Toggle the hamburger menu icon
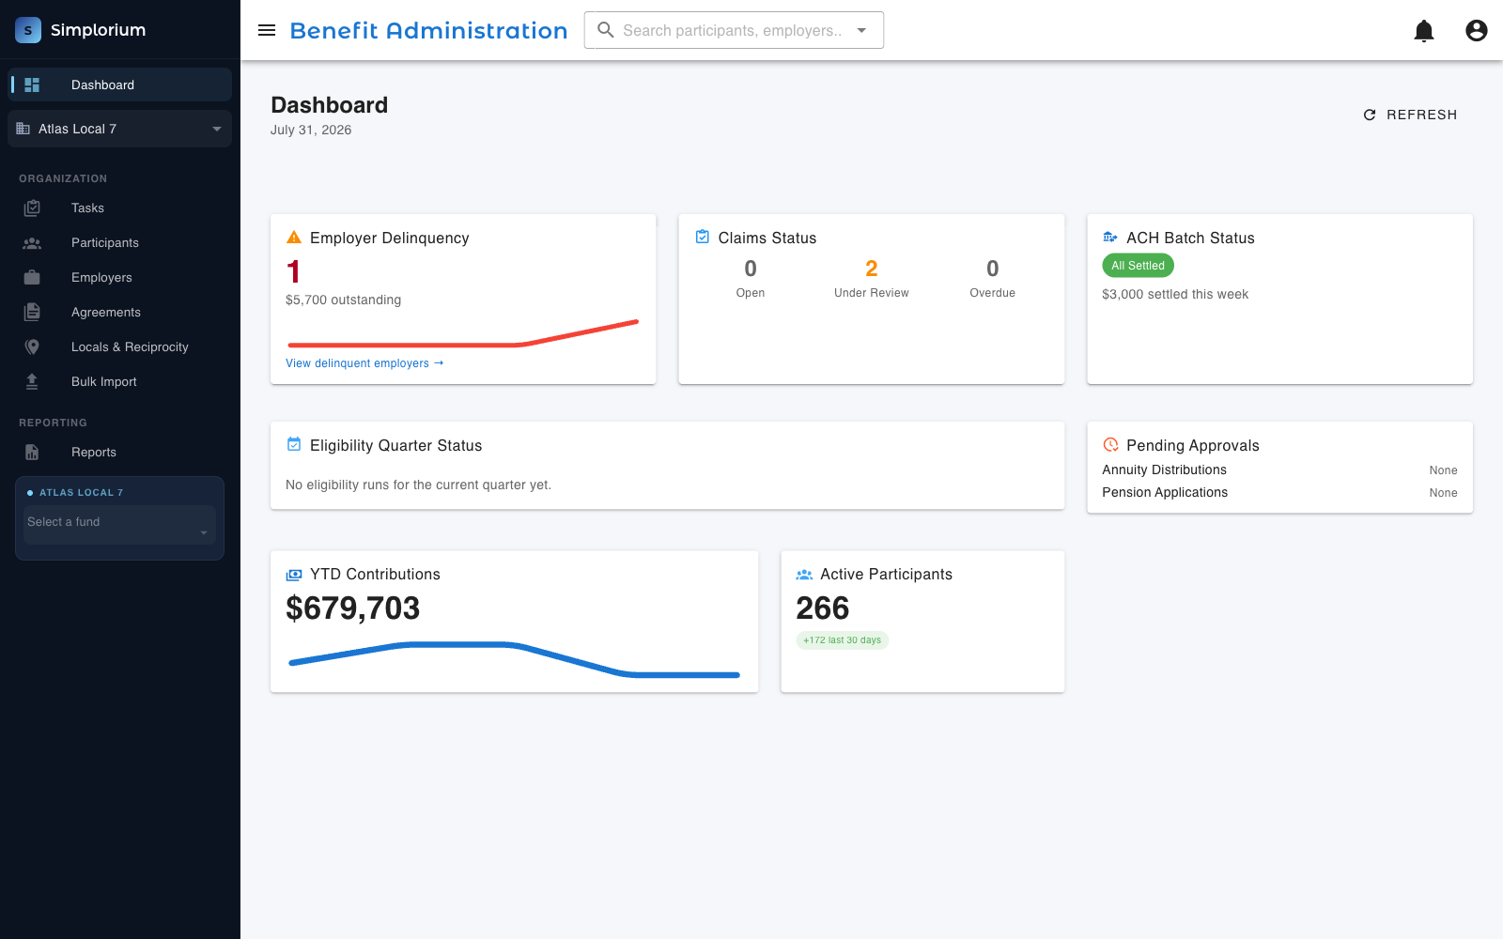The width and height of the screenshot is (1503, 939). coord(267,30)
